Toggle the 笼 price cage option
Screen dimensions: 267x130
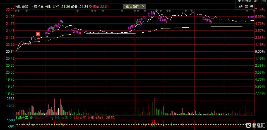pyautogui.click(x=252, y=7)
